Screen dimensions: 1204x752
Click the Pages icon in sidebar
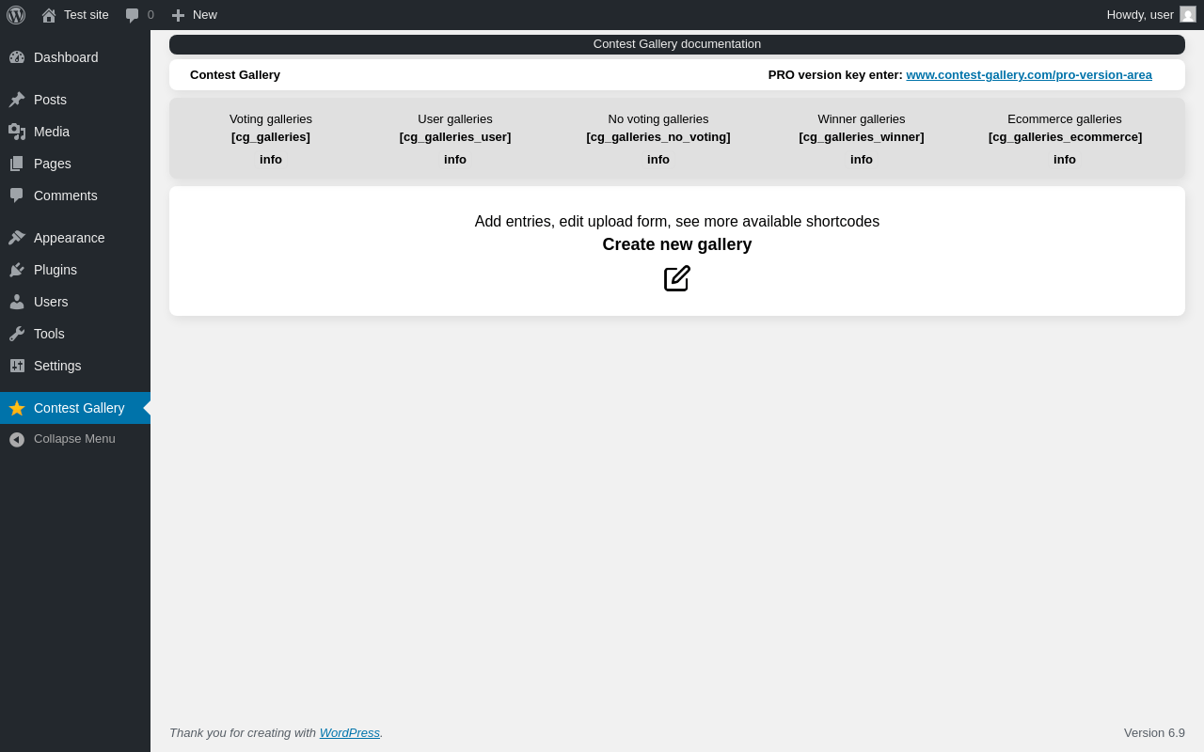pyautogui.click(x=17, y=164)
